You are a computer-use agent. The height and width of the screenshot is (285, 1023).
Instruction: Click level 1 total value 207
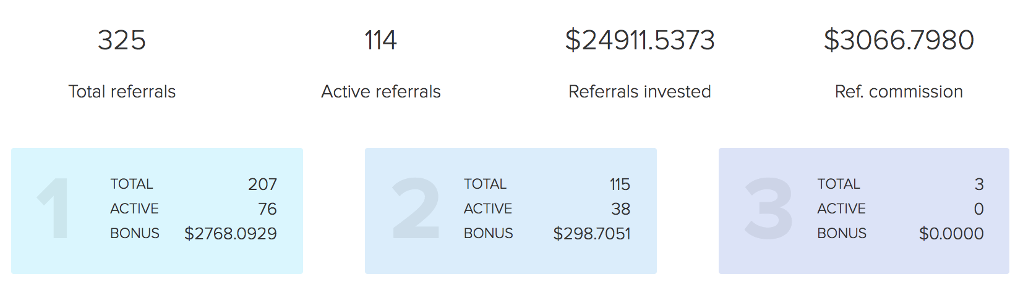coord(262,184)
